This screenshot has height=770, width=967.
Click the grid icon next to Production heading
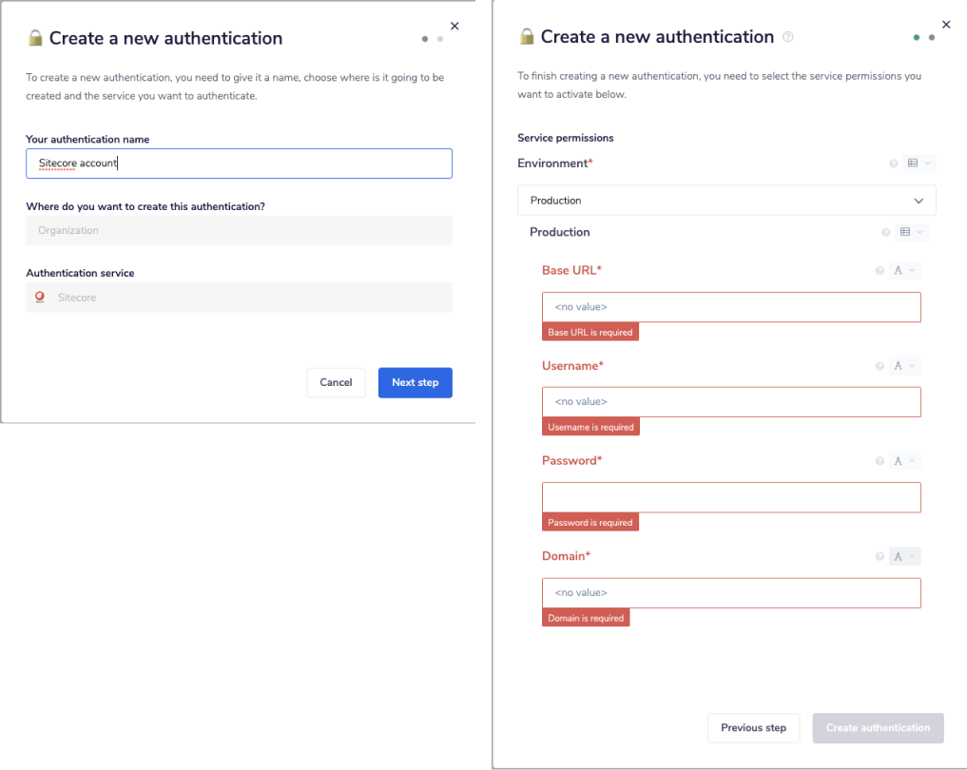pyautogui.click(x=906, y=231)
